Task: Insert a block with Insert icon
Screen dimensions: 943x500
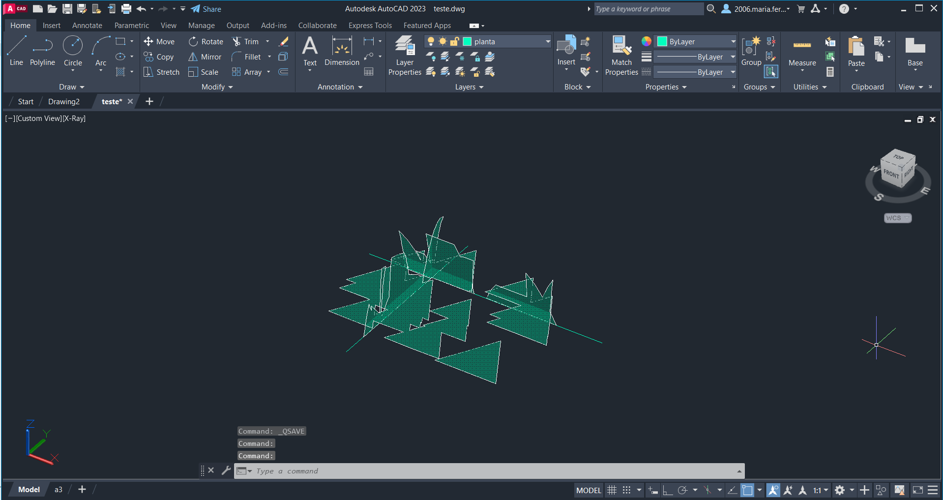Action: click(566, 51)
